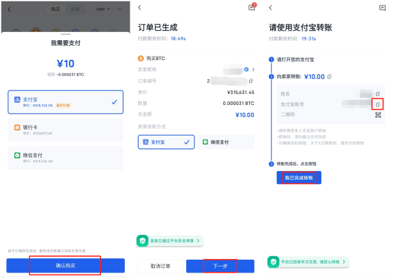The width and height of the screenshot is (393, 278).
Task: Open 卖家已通过平台安全审查 notice
Action: [x=170, y=241]
